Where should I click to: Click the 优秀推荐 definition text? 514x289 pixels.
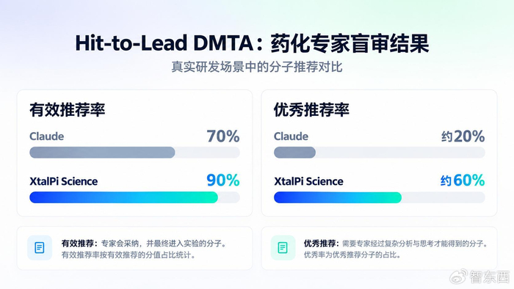tap(396, 249)
